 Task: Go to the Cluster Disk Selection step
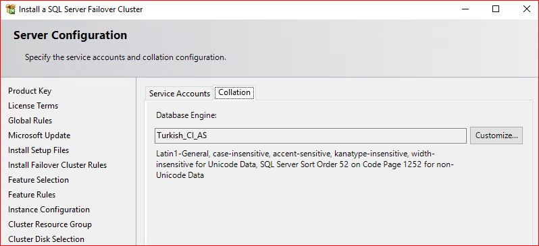(46, 239)
